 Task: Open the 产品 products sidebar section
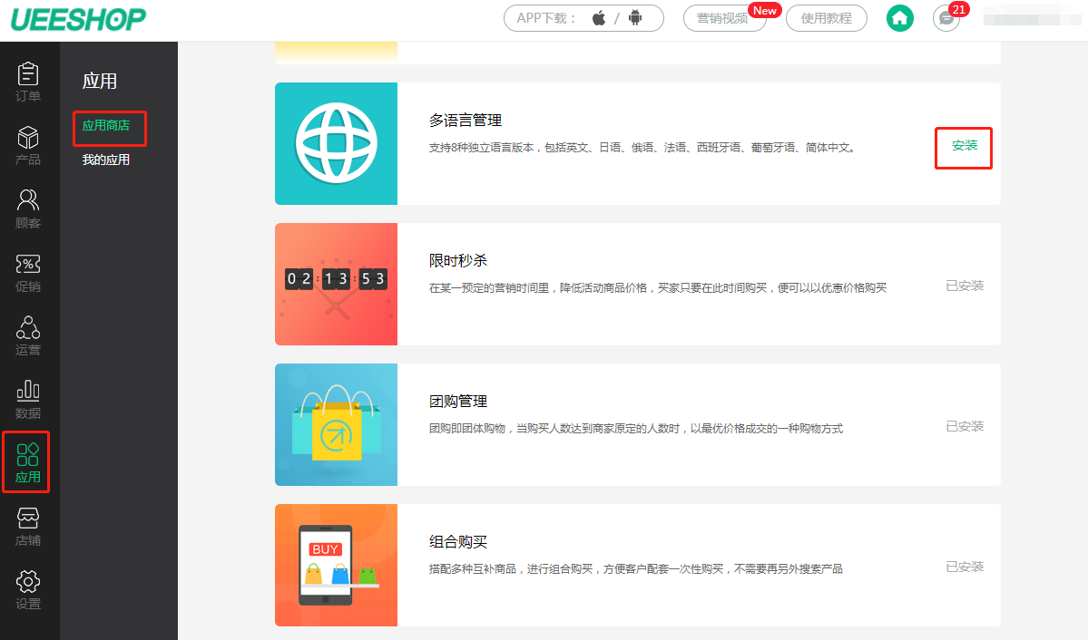click(28, 146)
